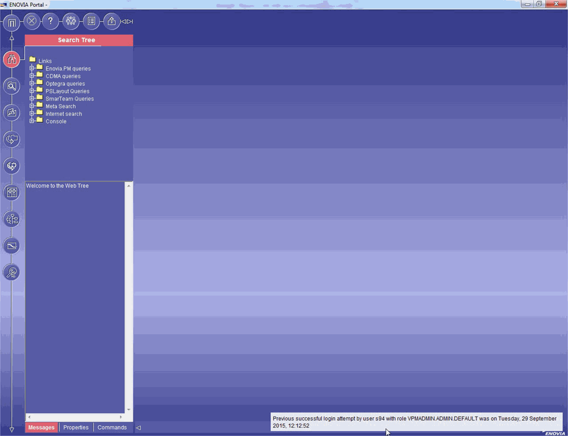The width and height of the screenshot is (568, 436).
Task: Collapse panel with the left triangle beside Commands
Action: (x=138, y=427)
